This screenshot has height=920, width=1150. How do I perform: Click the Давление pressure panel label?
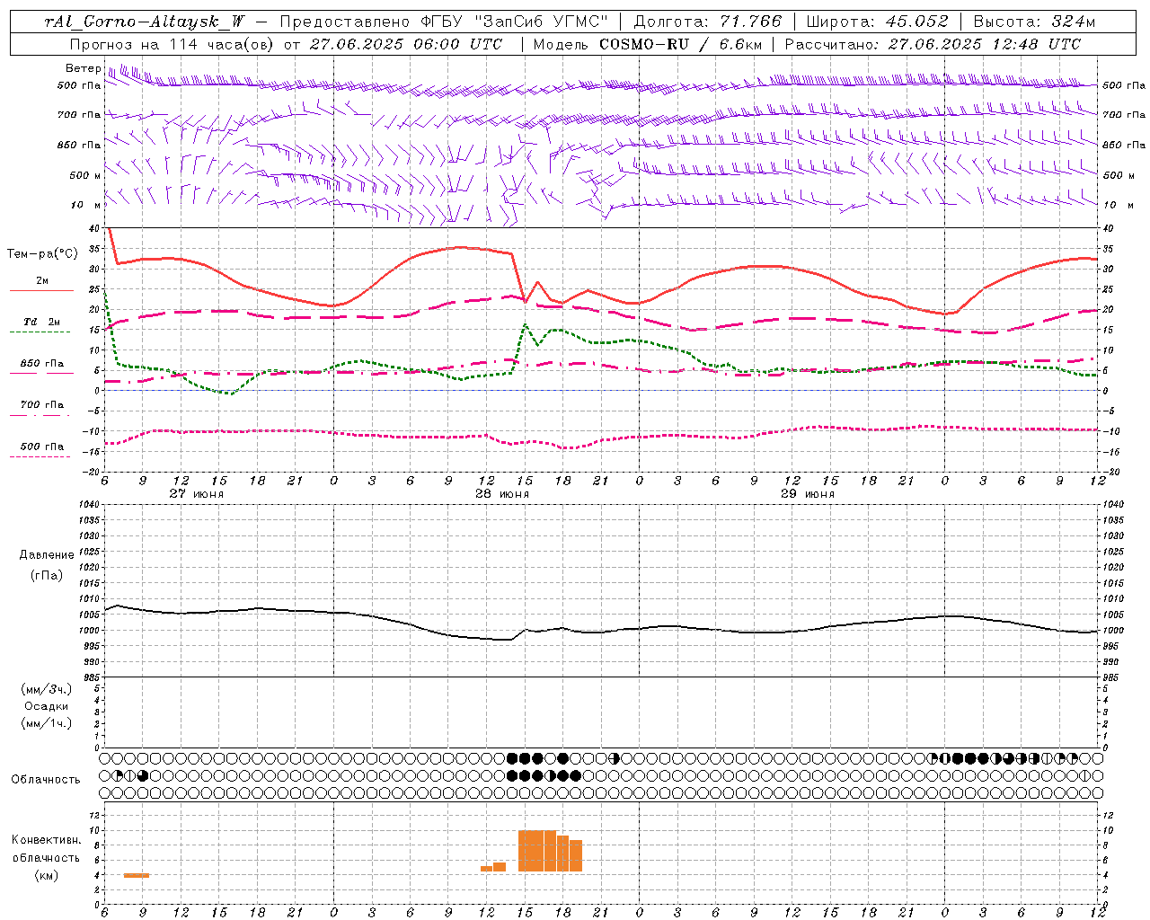(x=47, y=555)
